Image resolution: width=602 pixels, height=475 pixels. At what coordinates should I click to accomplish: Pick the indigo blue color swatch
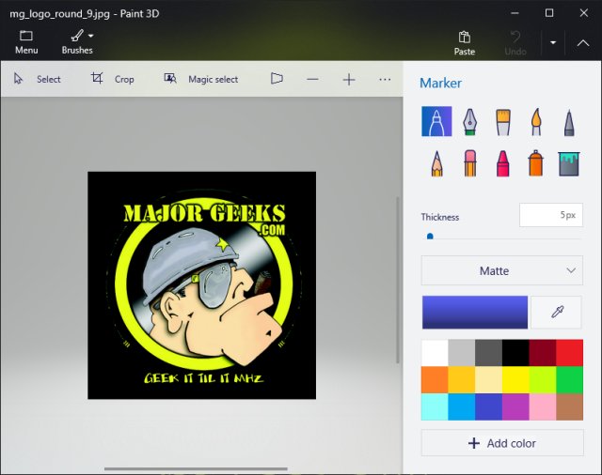(x=488, y=406)
